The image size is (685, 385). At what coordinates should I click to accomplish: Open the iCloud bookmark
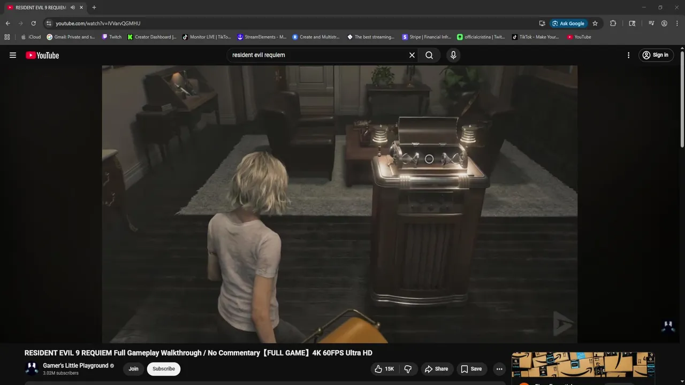31,37
